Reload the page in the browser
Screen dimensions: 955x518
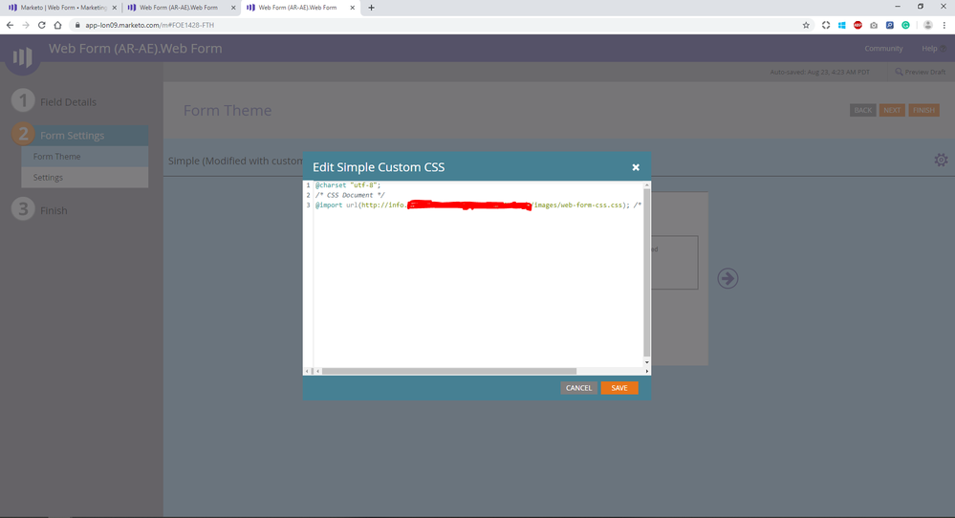click(42, 25)
